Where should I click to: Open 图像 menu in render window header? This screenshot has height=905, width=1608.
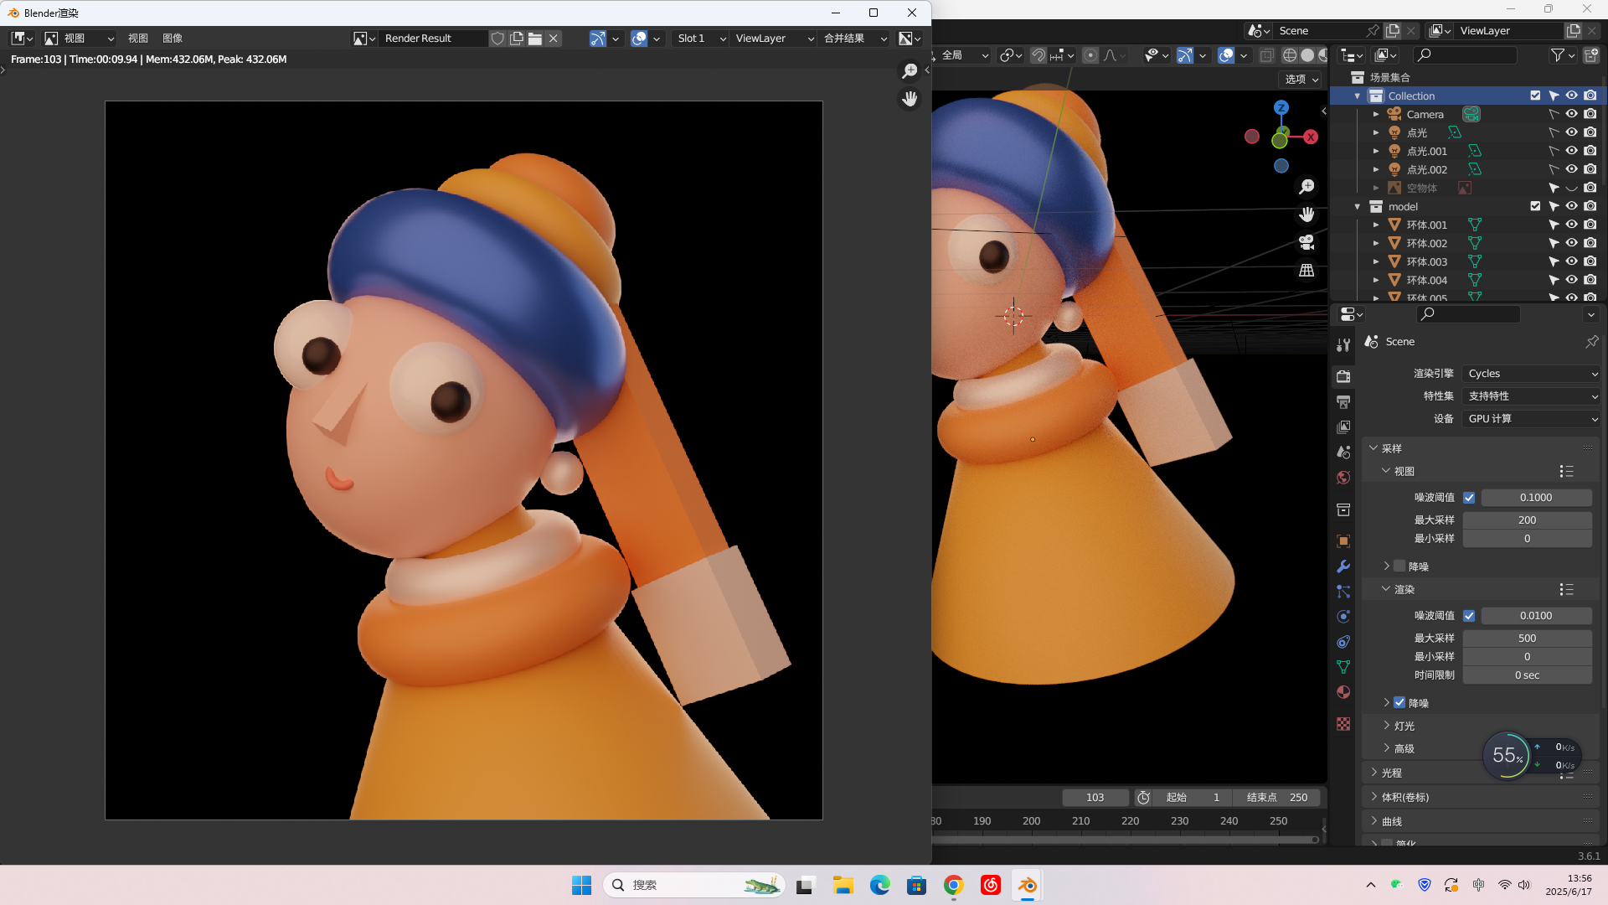coord(173,39)
